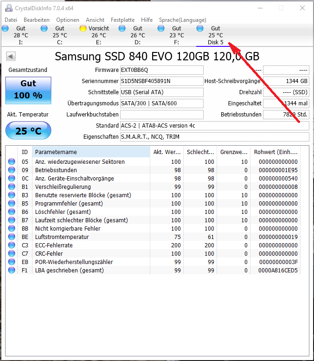
Task: Click status orb of Nicht korrigierbare Fehler row
Action: click(x=12, y=228)
